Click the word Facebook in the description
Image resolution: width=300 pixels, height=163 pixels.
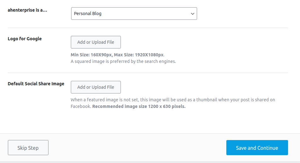coord(80,106)
